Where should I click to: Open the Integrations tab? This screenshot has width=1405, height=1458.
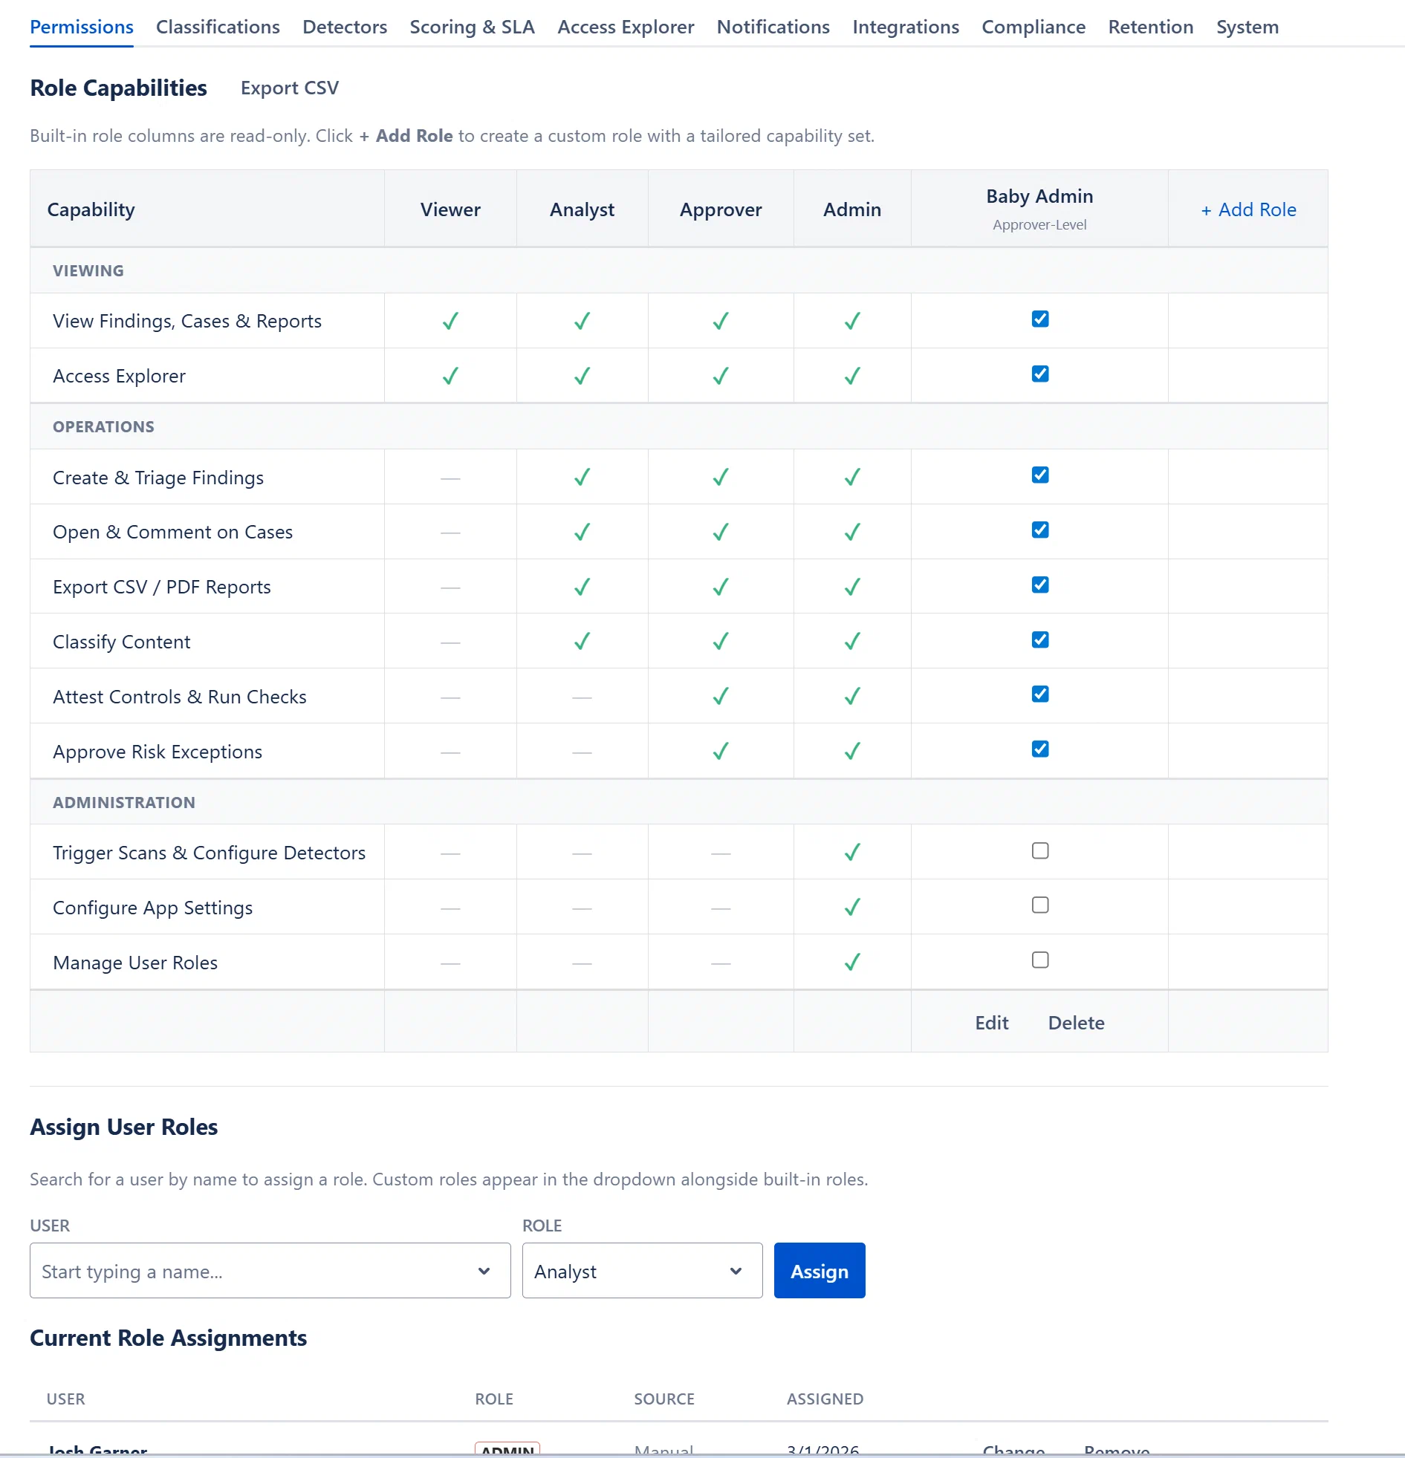(x=906, y=27)
